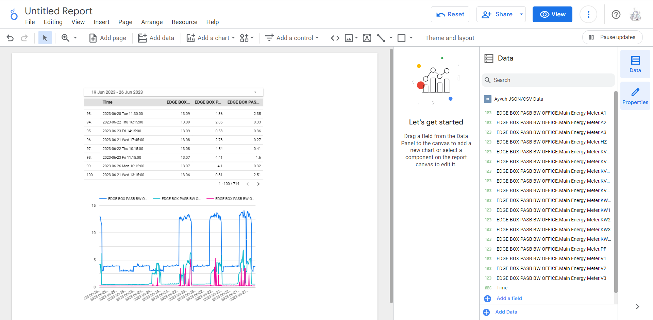Click the Add a field link
The width and height of the screenshot is (653, 320).
(509, 298)
